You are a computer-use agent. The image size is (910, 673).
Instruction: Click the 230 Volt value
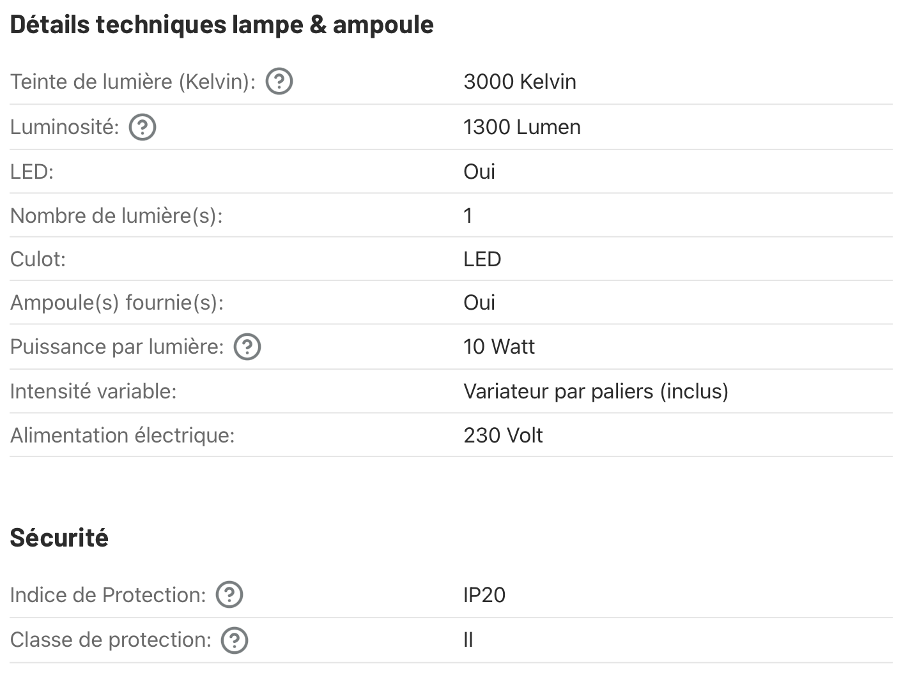pos(503,435)
